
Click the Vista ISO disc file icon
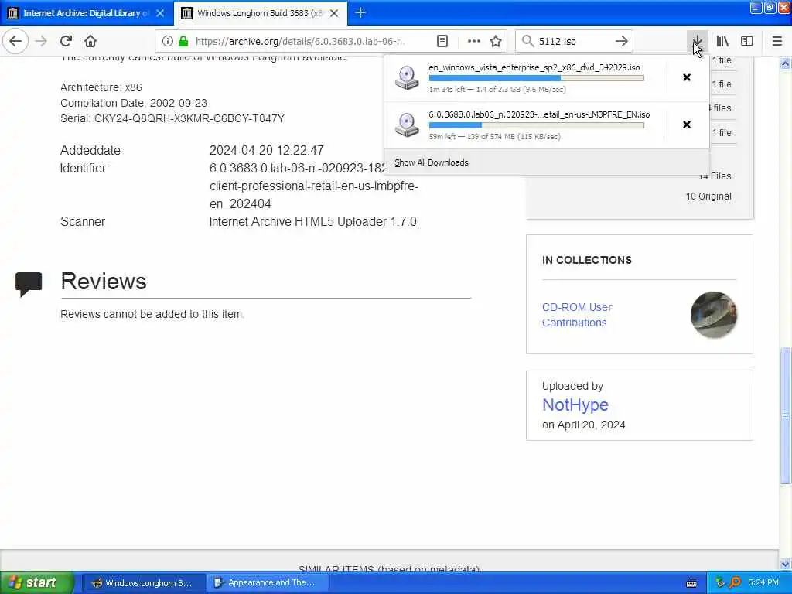(407, 78)
